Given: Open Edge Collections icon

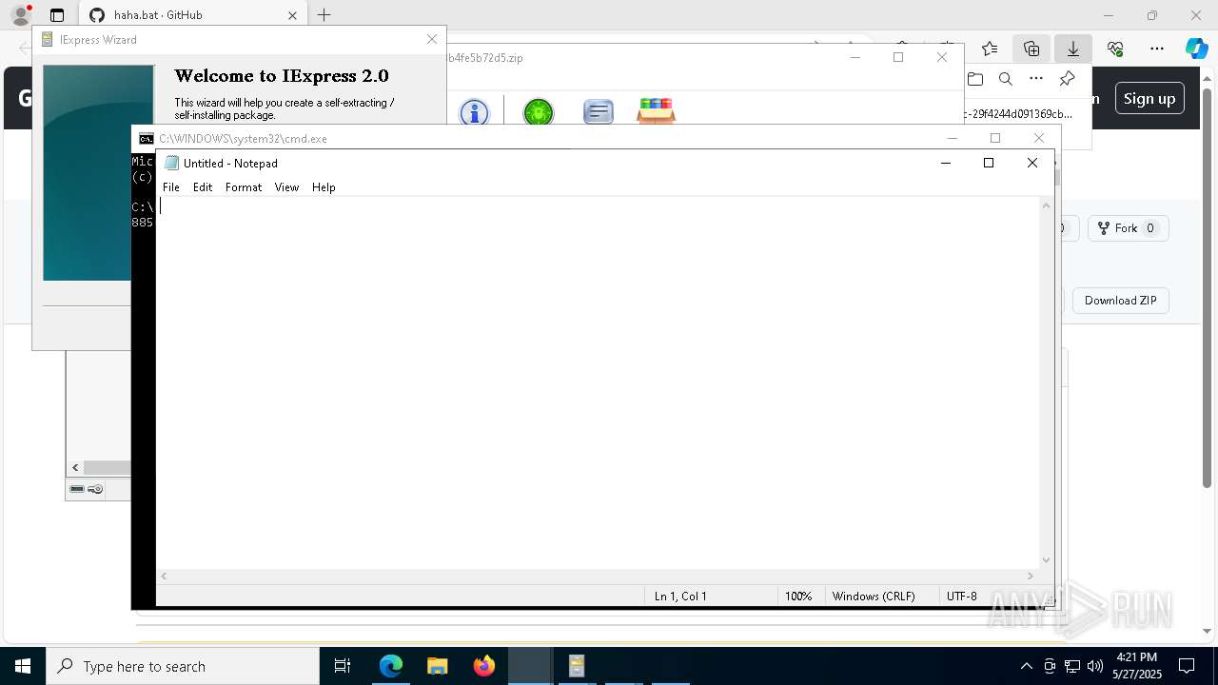Looking at the screenshot, I should (1031, 49).
